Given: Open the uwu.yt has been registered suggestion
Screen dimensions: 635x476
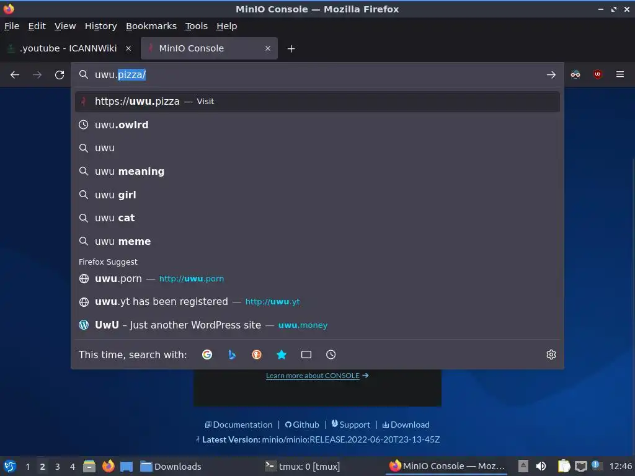Looking at the screenshot, I should click(317, 302).
